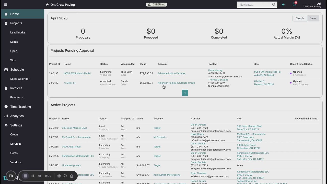Open Won projects in the sidebar

click(13, 60)
